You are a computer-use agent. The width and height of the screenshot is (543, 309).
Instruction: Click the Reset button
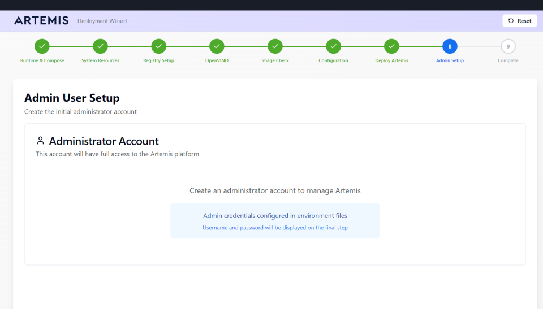click(x=519, y=21)
